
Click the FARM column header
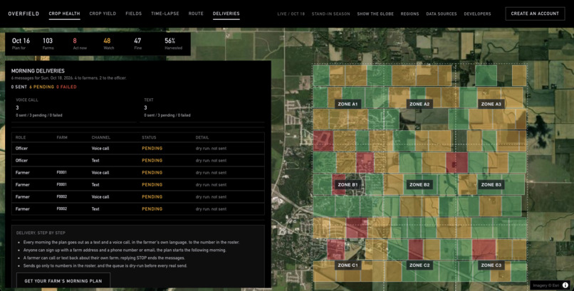tap(62, 137)
